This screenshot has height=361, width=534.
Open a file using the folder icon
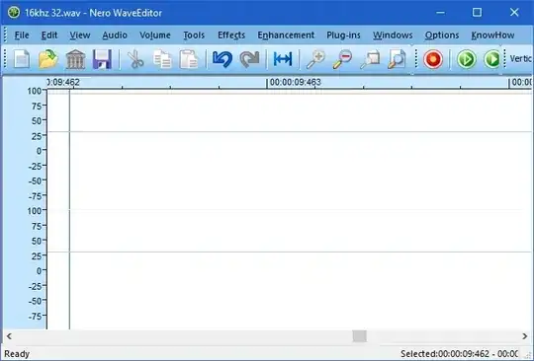tap(48, 59)
